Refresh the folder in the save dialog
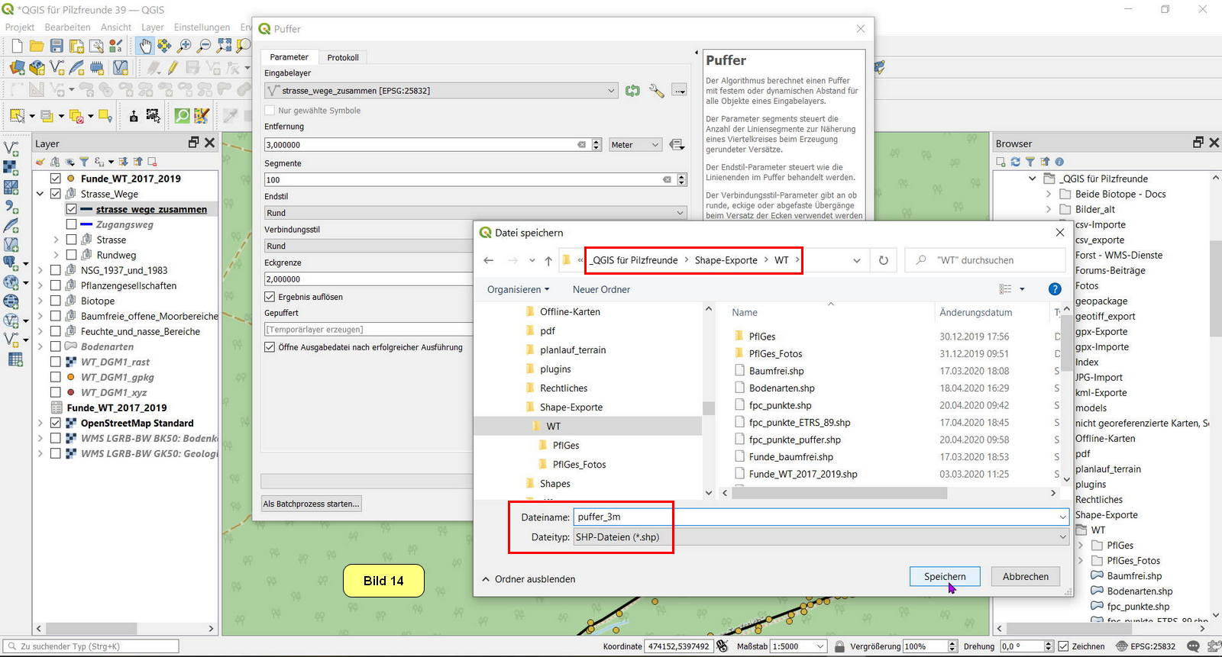1222x657 pixels. (x=883, y=260)
